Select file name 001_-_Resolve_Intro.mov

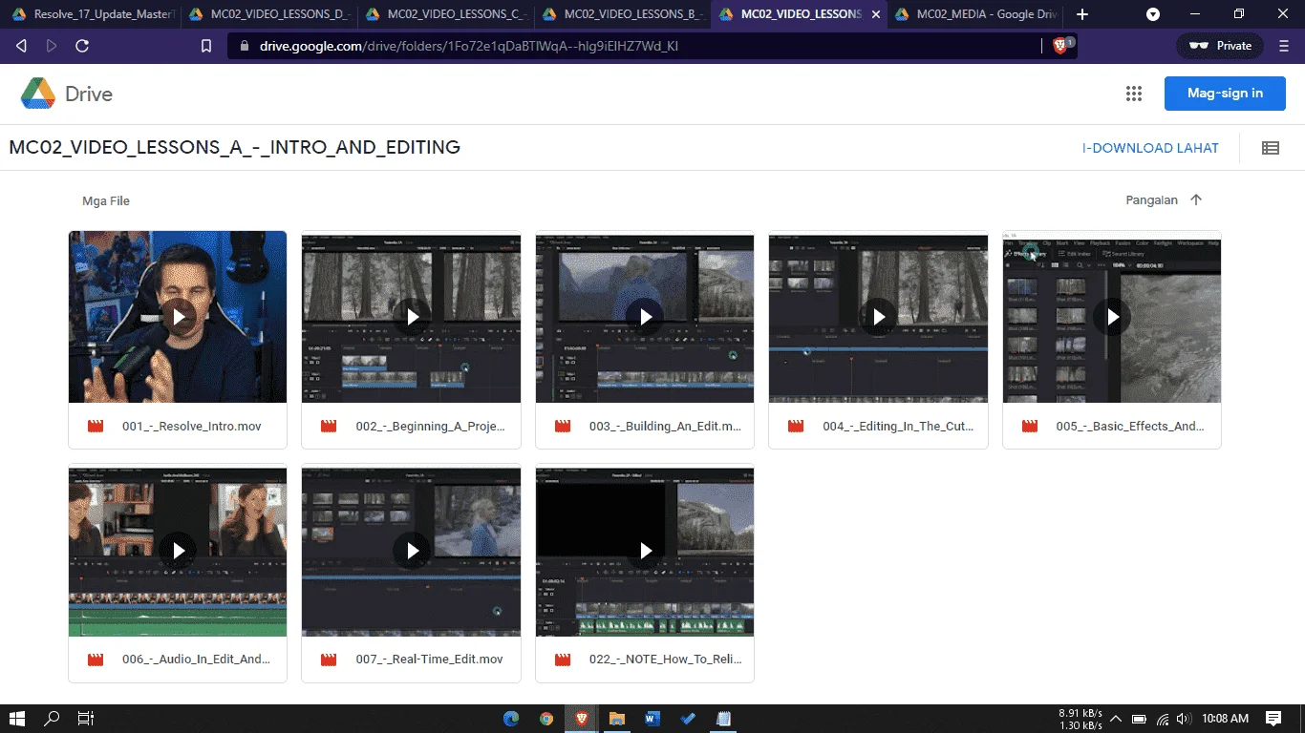click(192, 427)
